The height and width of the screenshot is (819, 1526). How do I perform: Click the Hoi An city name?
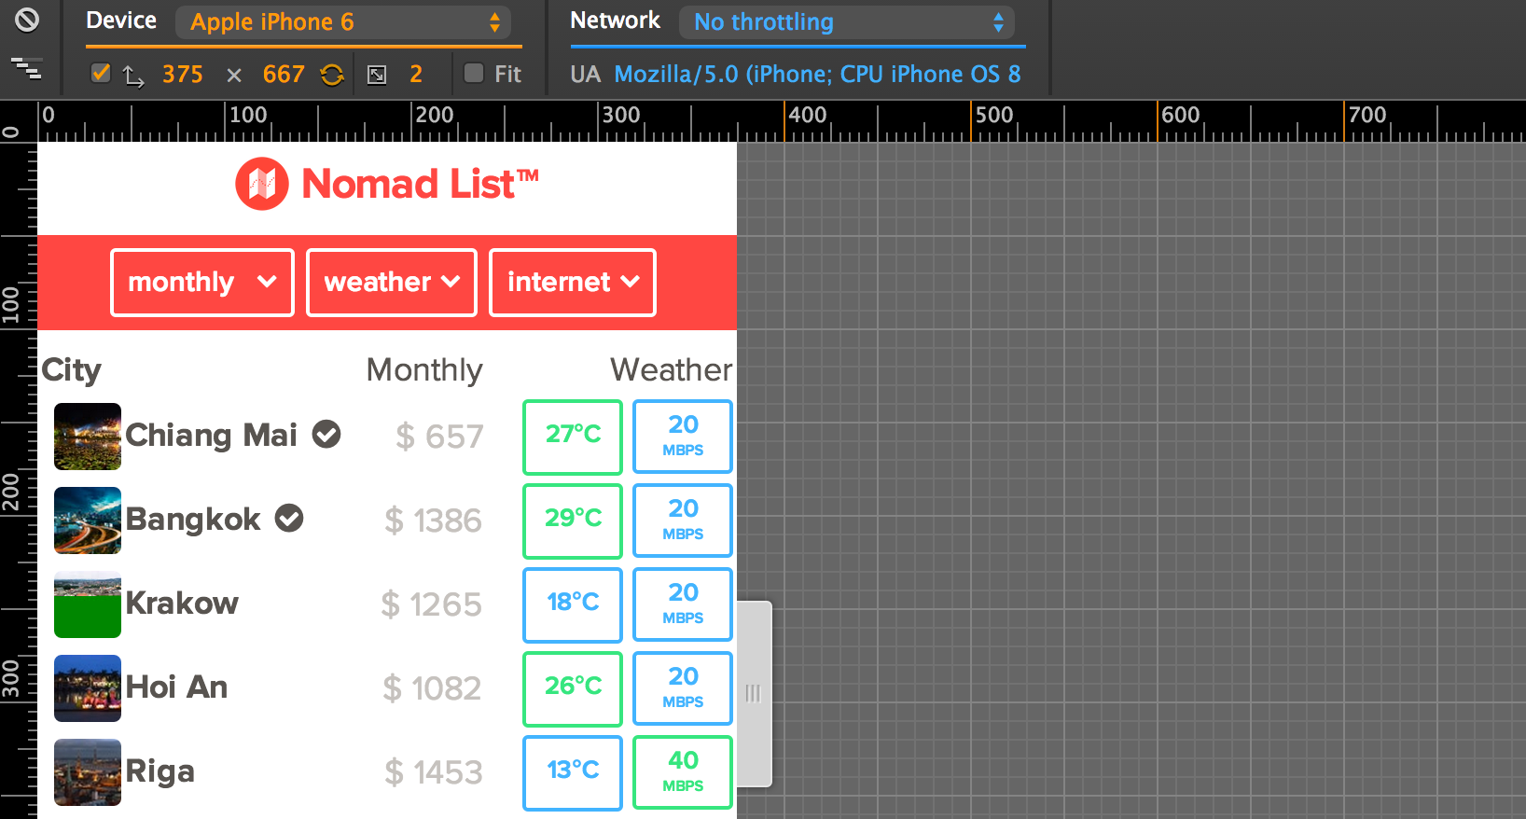pyautogui.click(x=176, y=687)
